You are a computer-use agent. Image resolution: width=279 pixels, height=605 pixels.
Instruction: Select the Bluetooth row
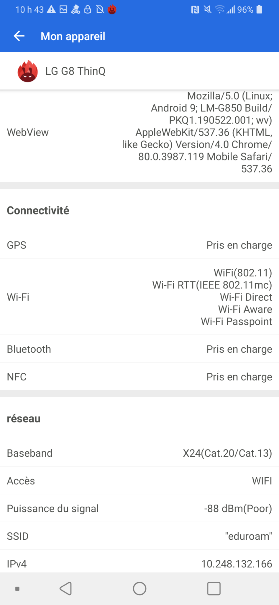click(x=139, y=349)
